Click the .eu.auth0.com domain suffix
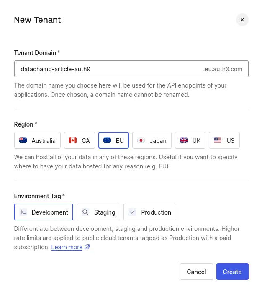Screen dimensions: 262x295 (223, 69)
